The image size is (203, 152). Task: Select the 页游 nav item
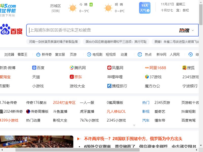pyautogui.click(x=73, y=54)
